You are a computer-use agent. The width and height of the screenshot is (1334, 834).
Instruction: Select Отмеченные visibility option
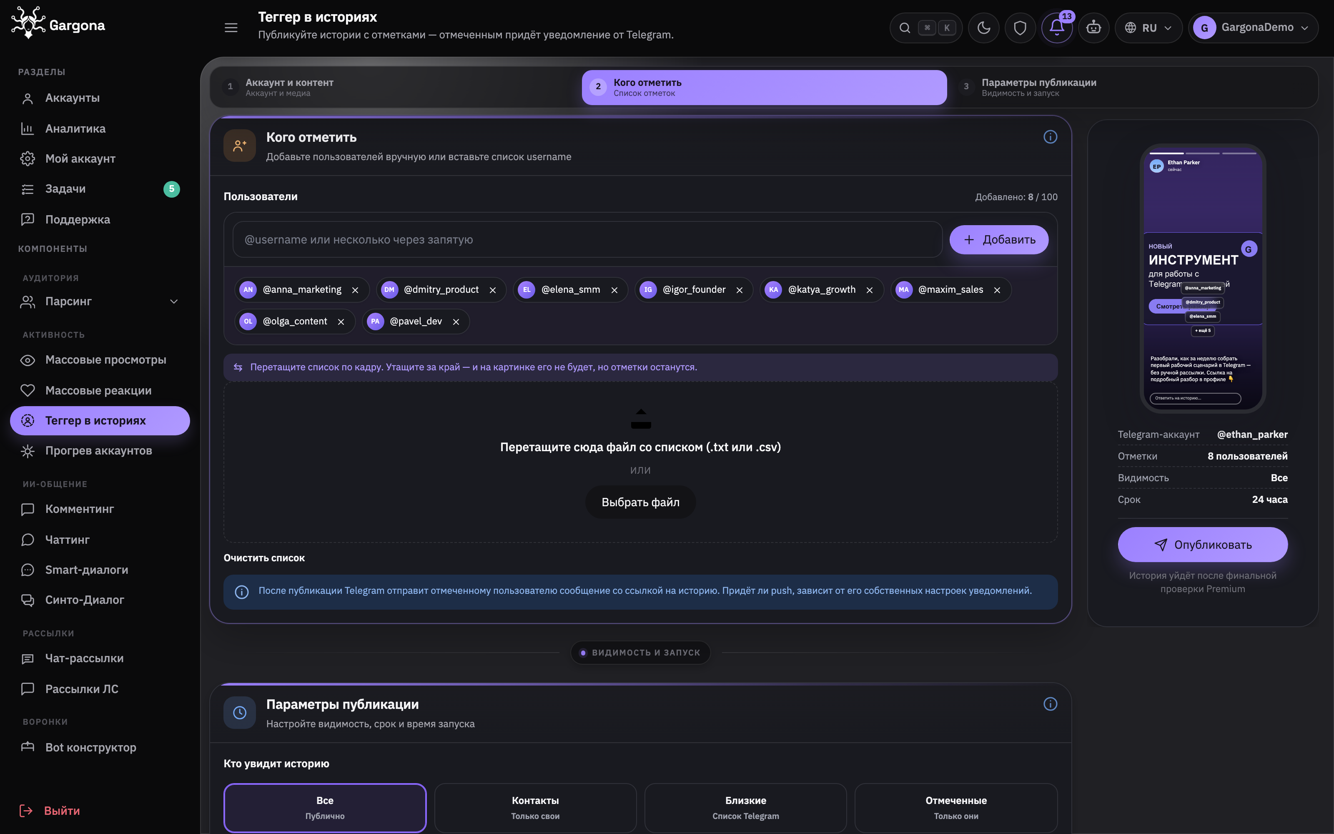pos(956,808)
